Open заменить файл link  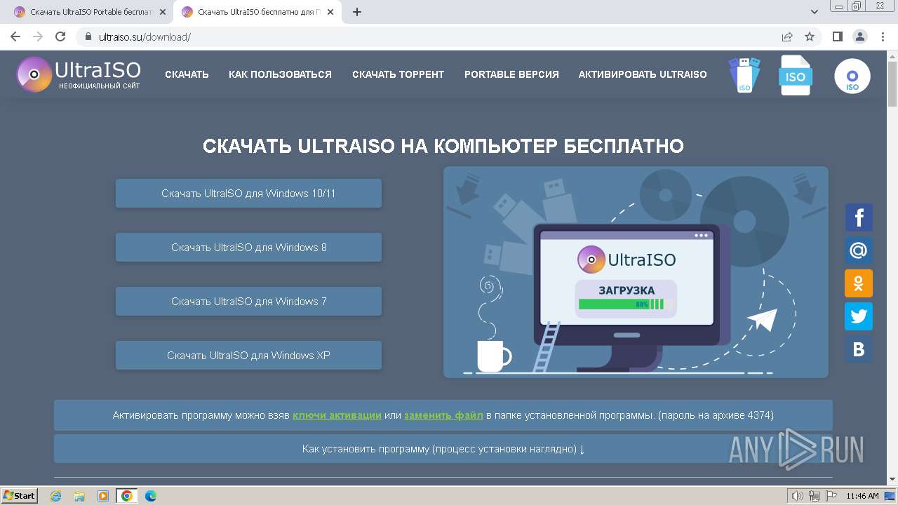pyautogui.click(x=443, y=415)
